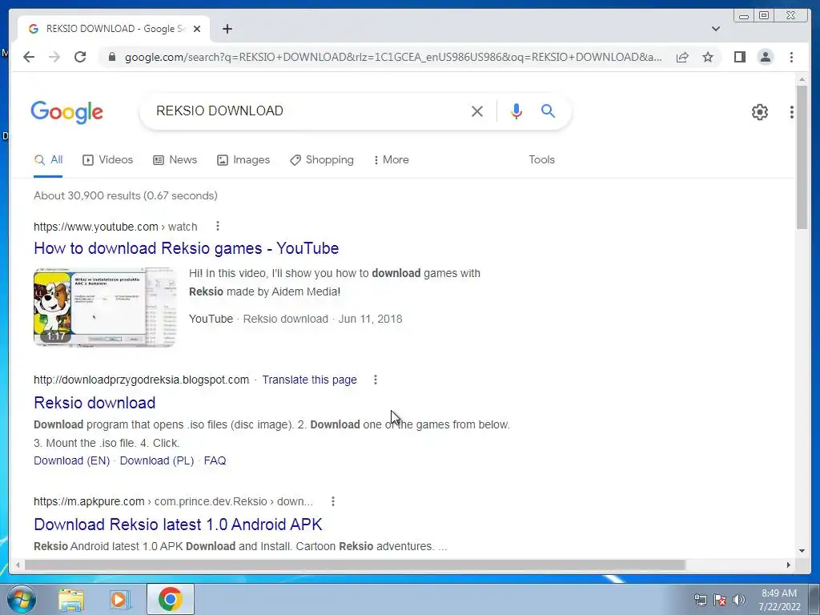Submit search with the magnifier icon
820x615 pixels.
[x=548, y=111]
